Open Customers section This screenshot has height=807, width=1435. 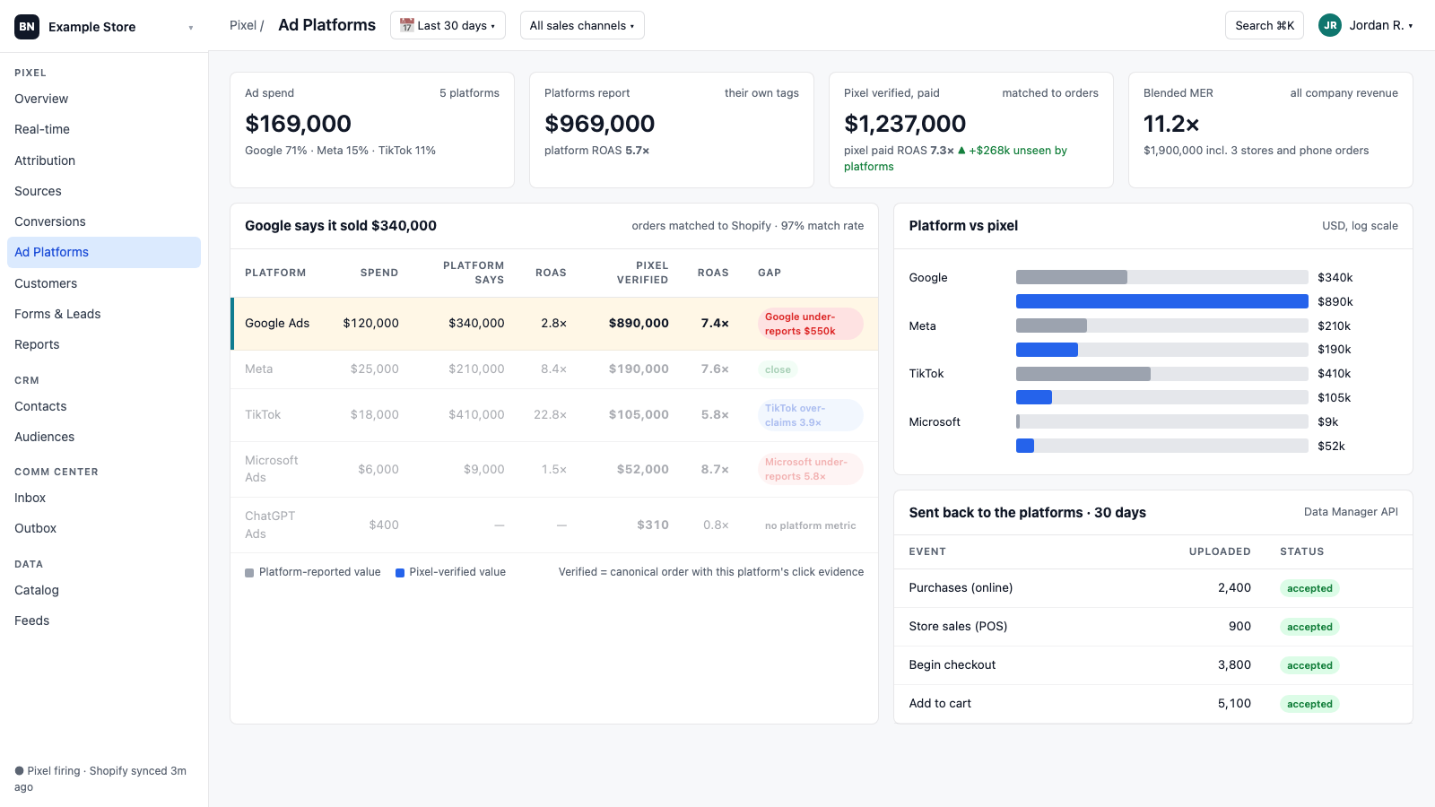coord(104,283)
